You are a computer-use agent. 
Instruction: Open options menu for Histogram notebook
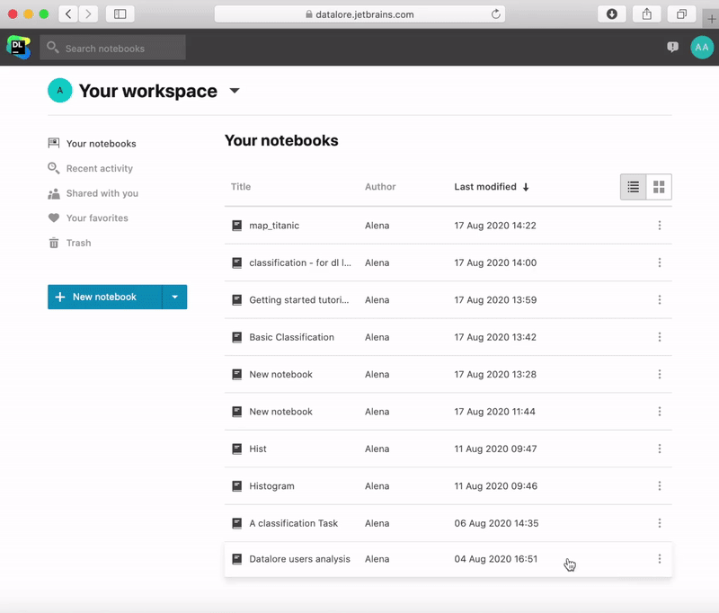point(660,485)
